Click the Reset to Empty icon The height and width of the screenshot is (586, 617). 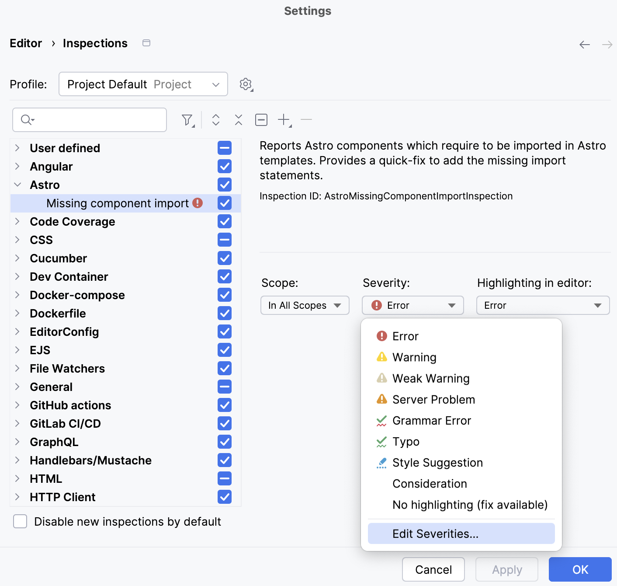coord(261,120)
